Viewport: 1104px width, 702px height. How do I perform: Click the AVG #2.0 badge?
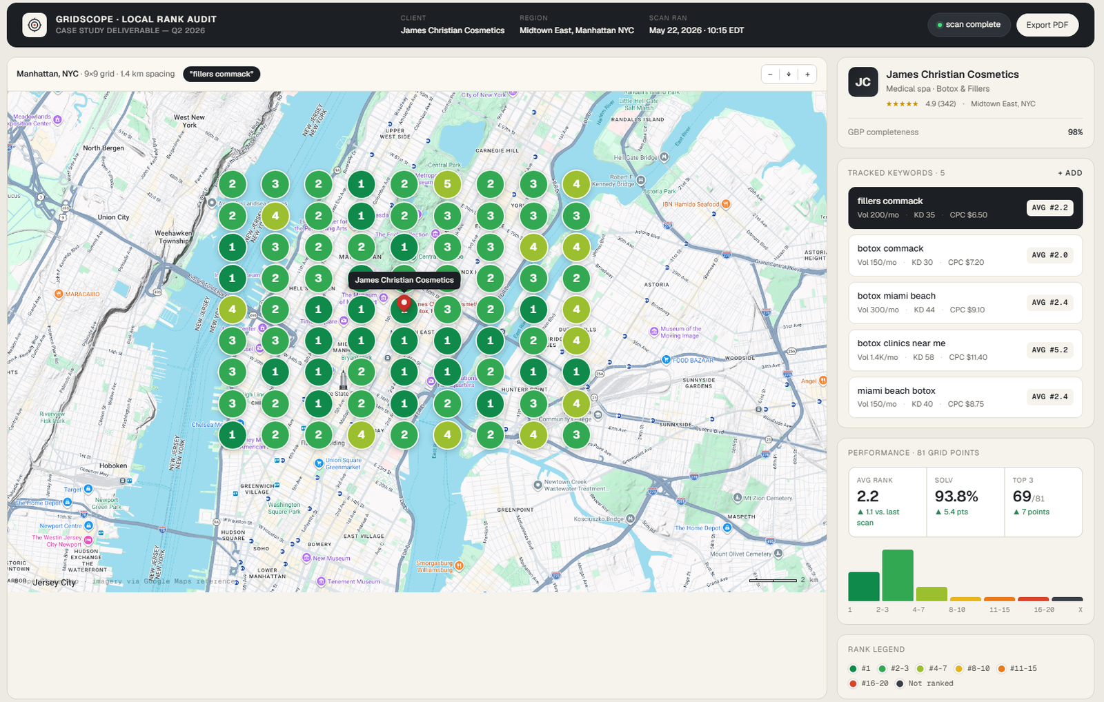[x=1049, y=255]
